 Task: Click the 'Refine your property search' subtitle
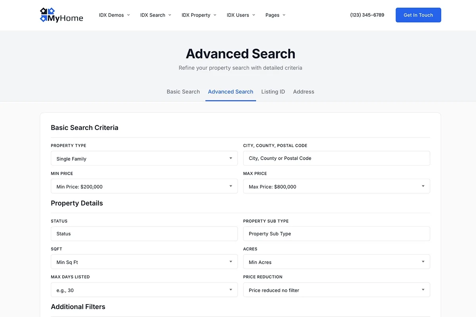point(240,68)
